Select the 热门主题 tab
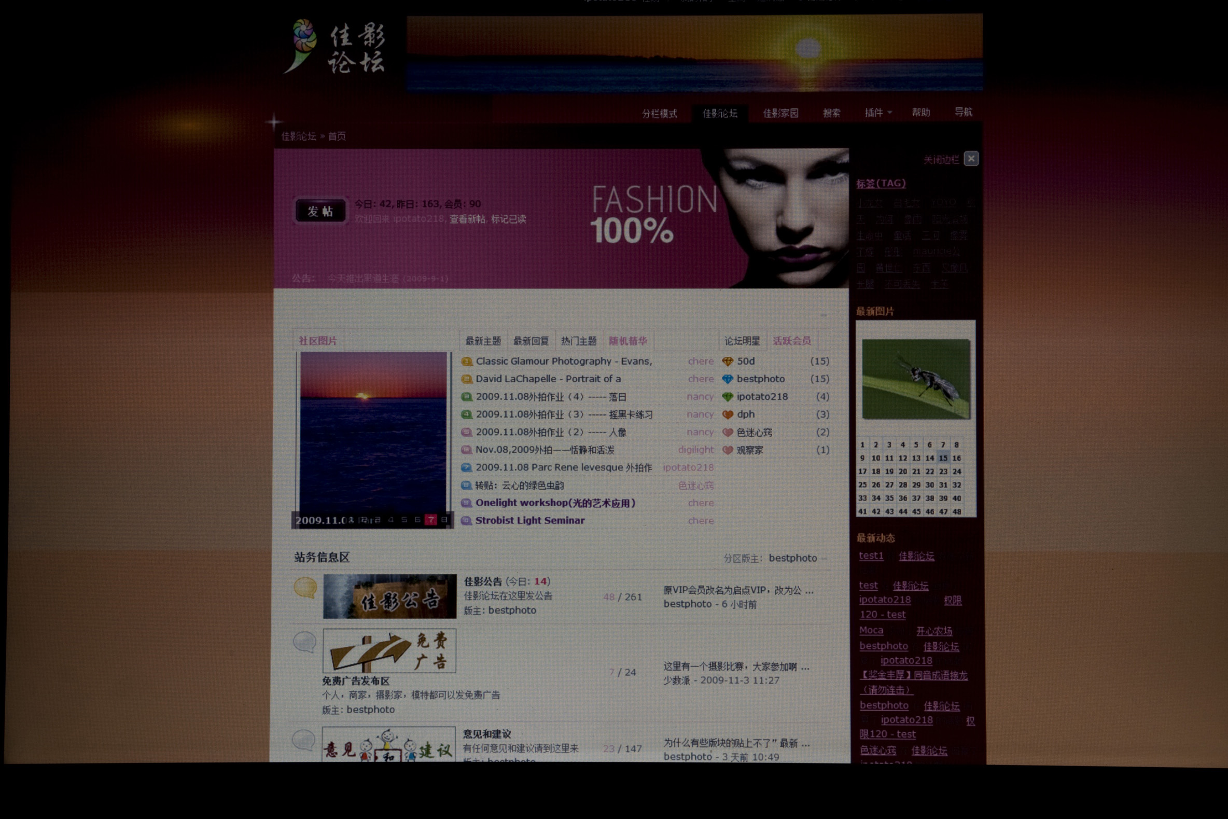The height and width of the screenshot is (819, 1228). click(x=579, y=341)
